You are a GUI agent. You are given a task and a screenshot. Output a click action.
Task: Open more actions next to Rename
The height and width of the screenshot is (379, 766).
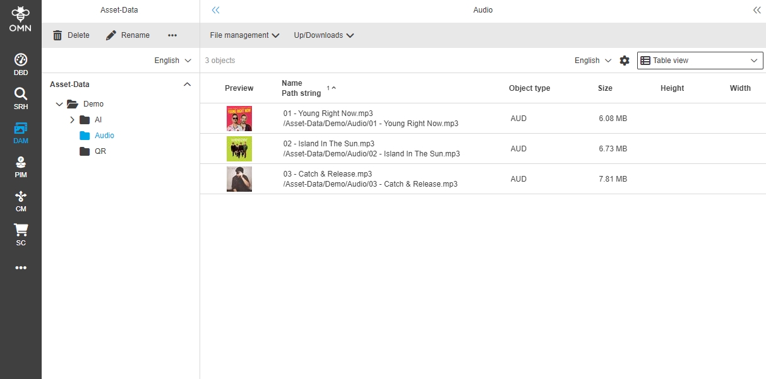pyautogui.click(x=172, y=35)
